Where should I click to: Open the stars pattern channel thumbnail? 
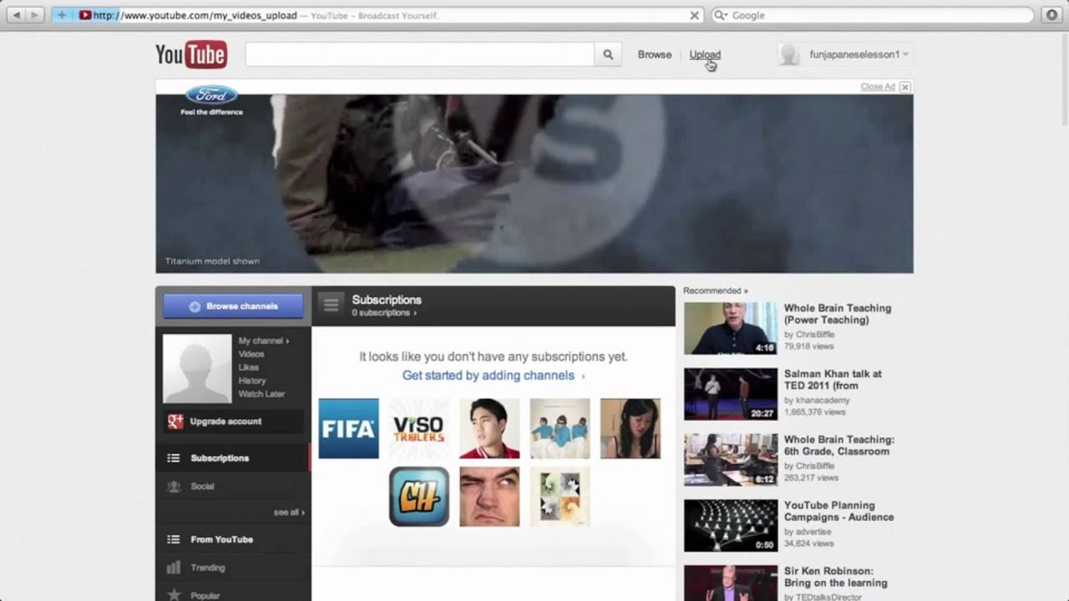pyautogui.click(x=560, y=497)
